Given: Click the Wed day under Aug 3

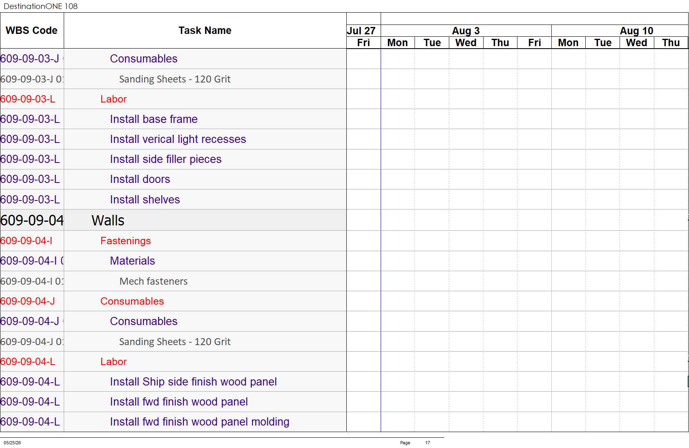Looking at the screenshot, I should pyautogui.click(x=466, y=42).
